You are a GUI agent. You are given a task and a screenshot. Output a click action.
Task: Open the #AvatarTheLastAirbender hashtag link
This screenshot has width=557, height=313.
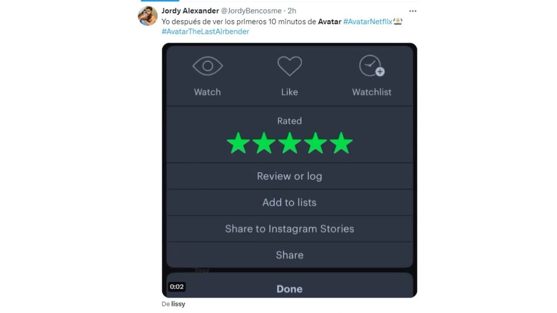pos(205,31)
